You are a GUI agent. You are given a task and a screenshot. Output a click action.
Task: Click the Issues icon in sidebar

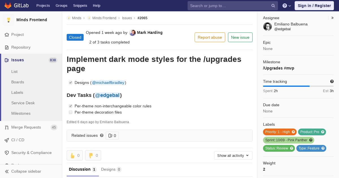[x=7, y=60]
